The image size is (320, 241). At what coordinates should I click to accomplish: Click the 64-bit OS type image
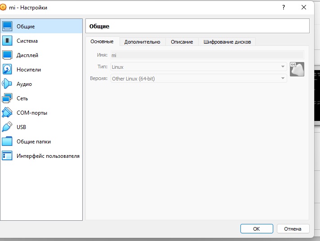297,69
